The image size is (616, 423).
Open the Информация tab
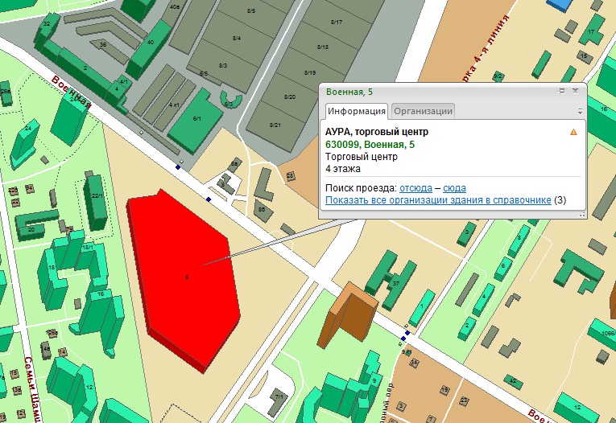357,111
